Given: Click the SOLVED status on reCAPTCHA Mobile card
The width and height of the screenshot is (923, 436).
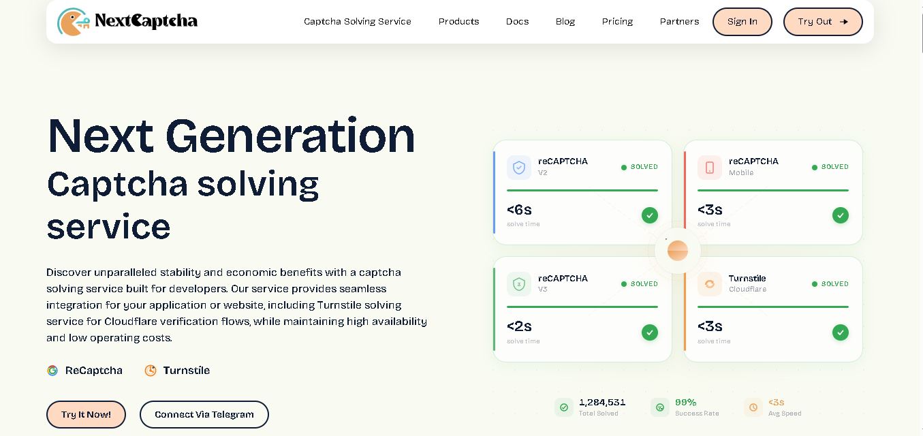Looking at the screenshot, I should click(x=830, y=167).
